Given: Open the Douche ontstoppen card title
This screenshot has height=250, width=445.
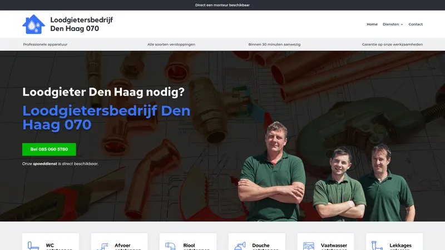Looking at the screenshot, I should coord(265,247).
